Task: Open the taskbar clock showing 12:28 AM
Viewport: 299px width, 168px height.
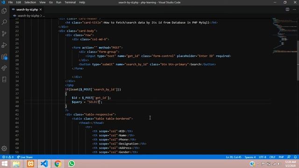Action: pyautogui.click(x=291, y=164)
